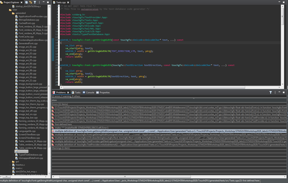Select TypedTextDatabase.cpp file icon
This screenshot has height=183, width=288.
pyautogui.click(x=16, y=155)
